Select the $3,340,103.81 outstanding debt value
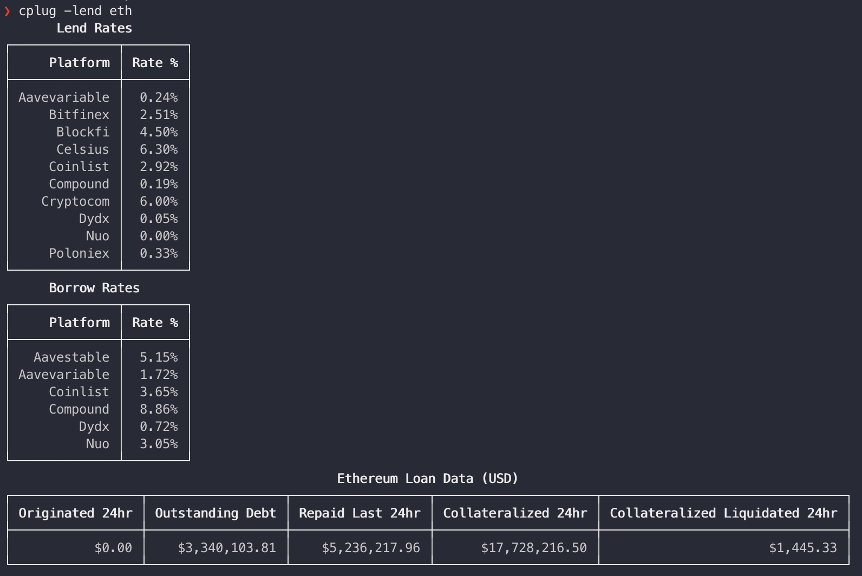Viewport: 862px width, 576px height. [x=227, y=548]
